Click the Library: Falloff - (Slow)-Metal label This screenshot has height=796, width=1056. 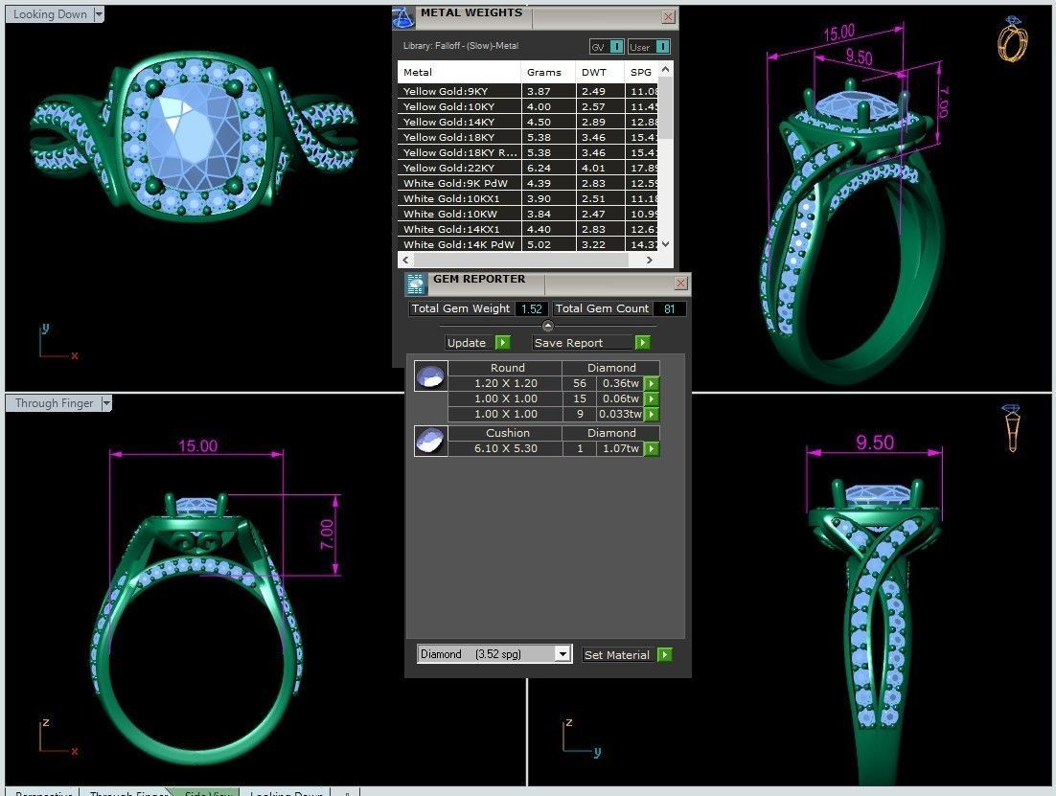[461, 46]
